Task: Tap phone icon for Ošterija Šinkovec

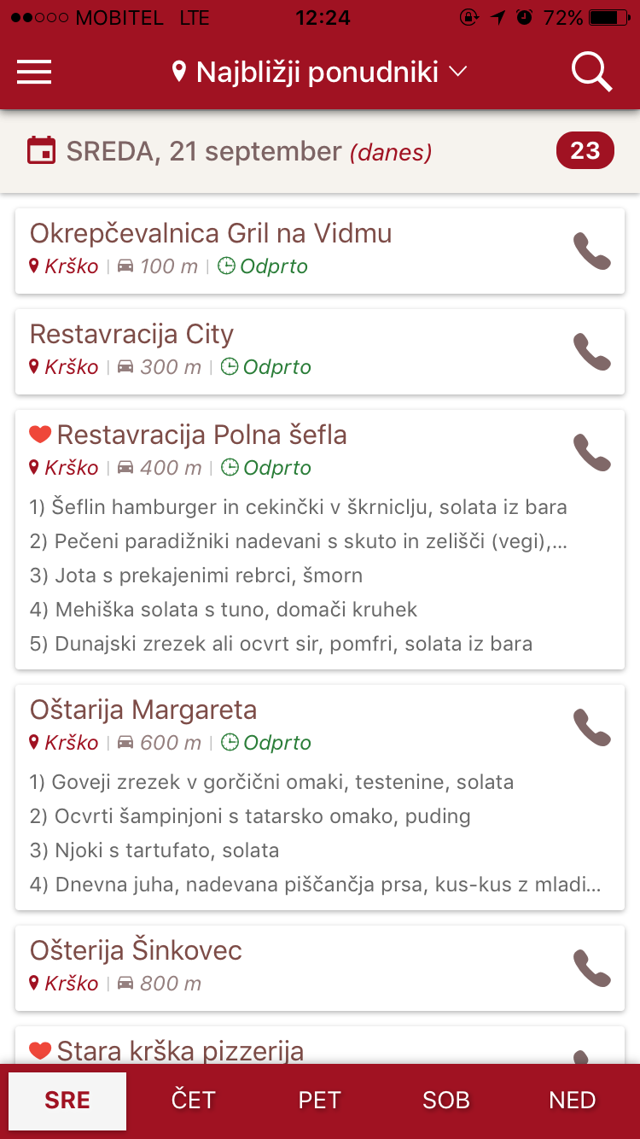Action: point(591,968)
